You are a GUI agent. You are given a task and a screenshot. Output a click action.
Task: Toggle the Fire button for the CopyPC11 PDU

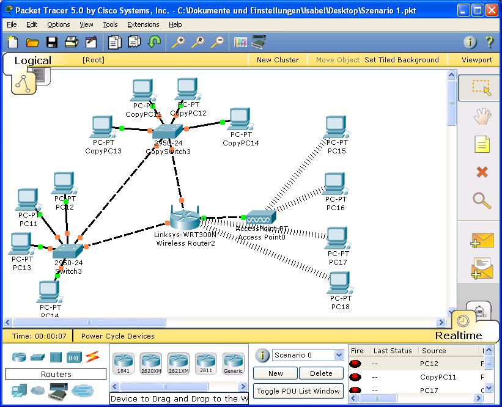pyautogui.click(x=355, y=377)
